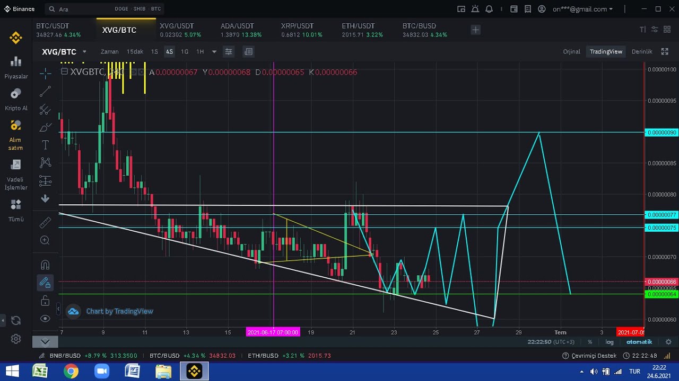
Task: Select the 1H interval
Action: click(x=200, y=51)
